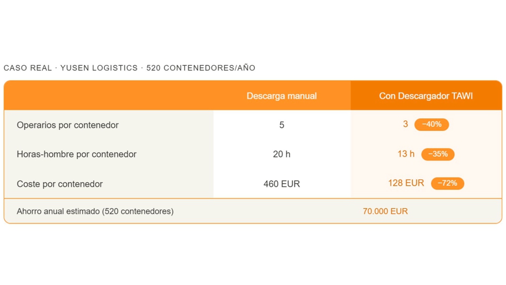Image resolution: width=506 pixels, height=285 pixels.
Task: Click the TAWI operators value "3"
Action: click(x=406, y=124)
